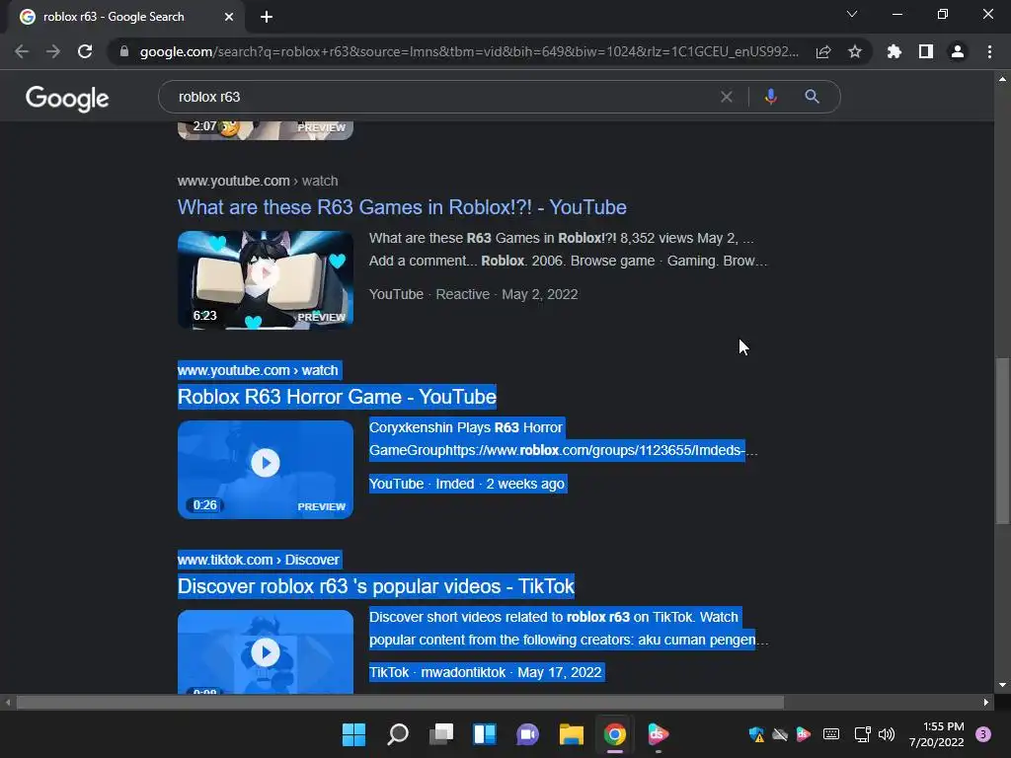Play the 0:26 Horror Game video thumbnail
Viewport: 1011px width, 758px height.
265,469
